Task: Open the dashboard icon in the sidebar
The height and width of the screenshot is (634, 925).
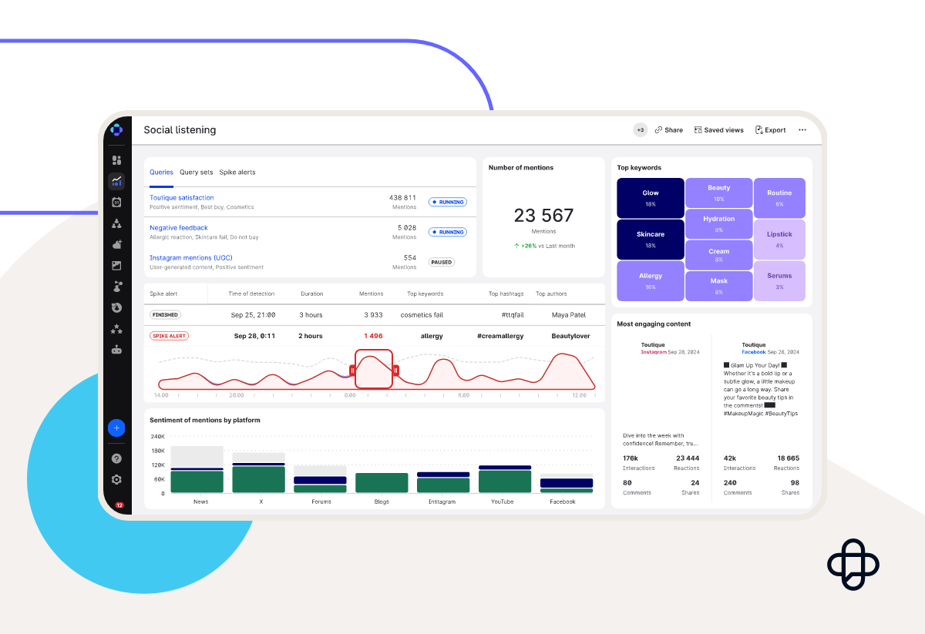Action: pos(116,160)
